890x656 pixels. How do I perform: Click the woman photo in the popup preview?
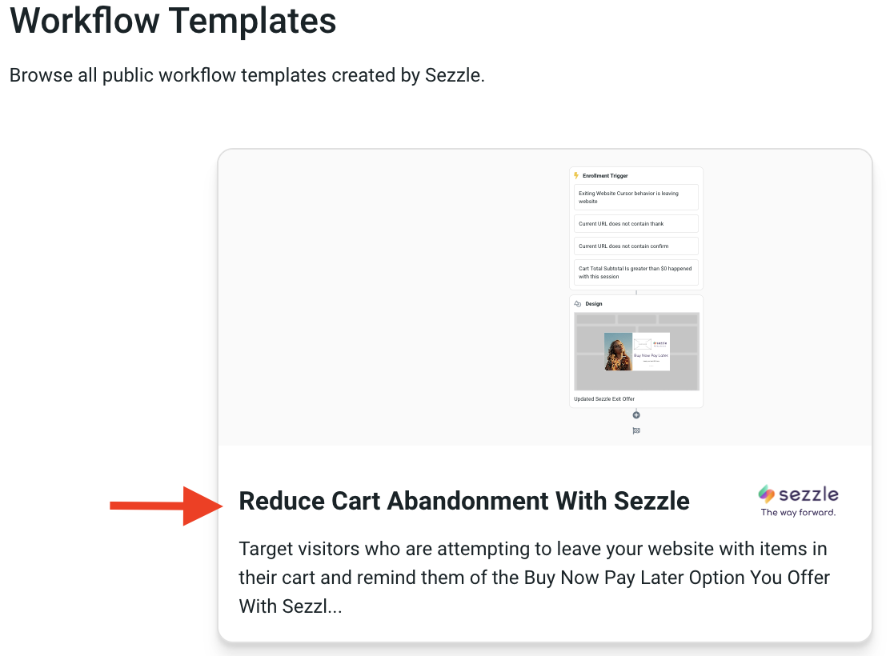coord(618,352)
